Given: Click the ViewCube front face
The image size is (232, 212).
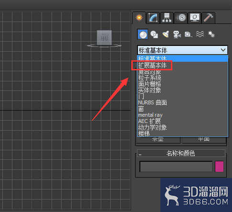Looking at the screenshot, I should coord(104,37).
